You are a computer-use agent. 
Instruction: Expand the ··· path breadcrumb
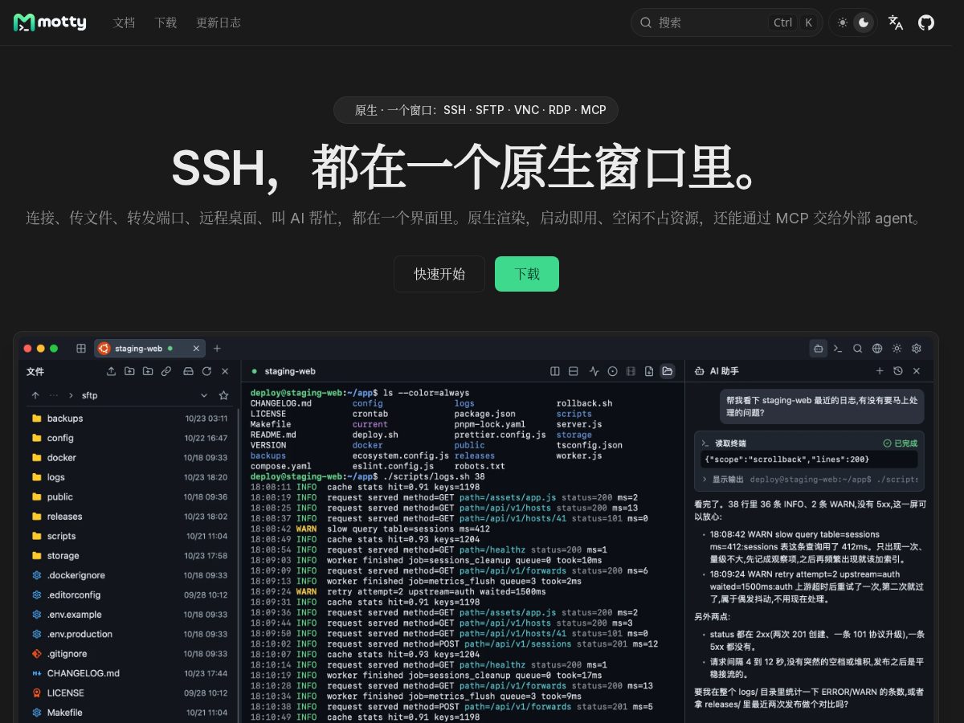(x=54, y=395)
